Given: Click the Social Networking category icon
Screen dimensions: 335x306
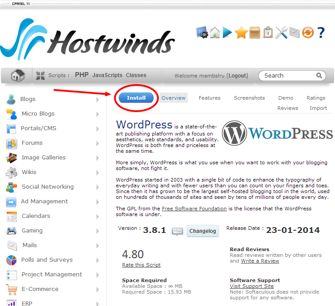Looking at the screenshot, I should point(12,187).
